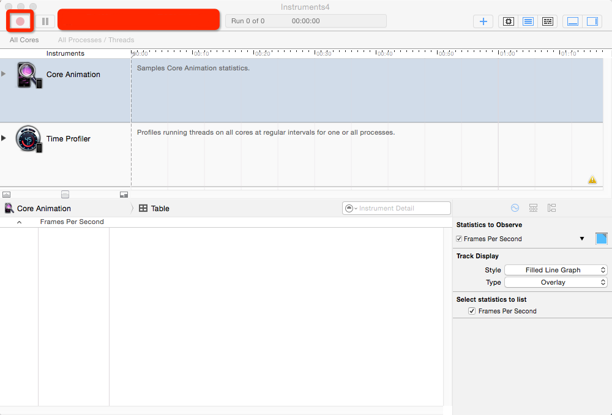Open the Display Settings inspector tab icon
The height and width of the screenshot is (415, 612).
533,208
